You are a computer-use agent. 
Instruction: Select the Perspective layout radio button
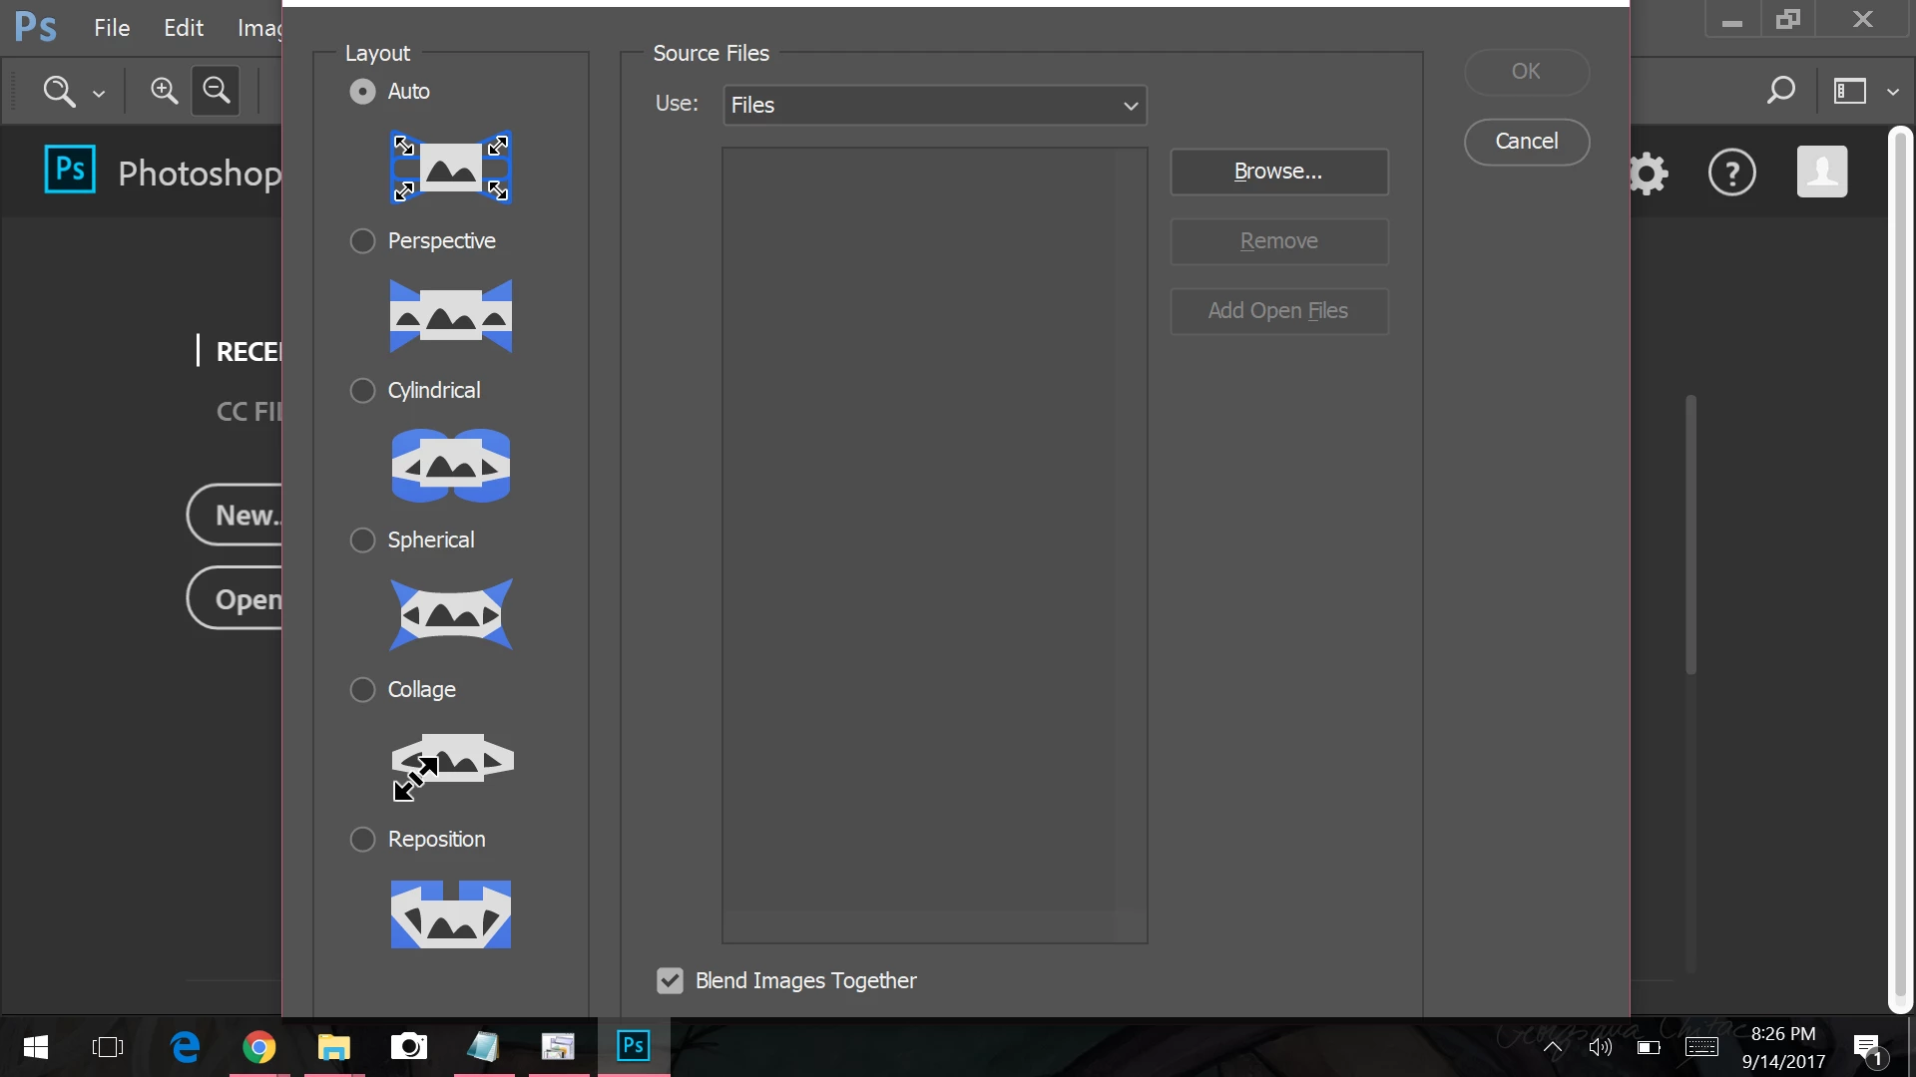pyautogui.click(x=362, y=241)
